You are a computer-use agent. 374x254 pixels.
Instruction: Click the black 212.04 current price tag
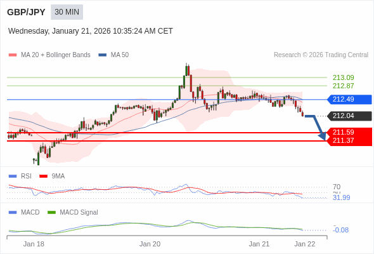point(349,116)
